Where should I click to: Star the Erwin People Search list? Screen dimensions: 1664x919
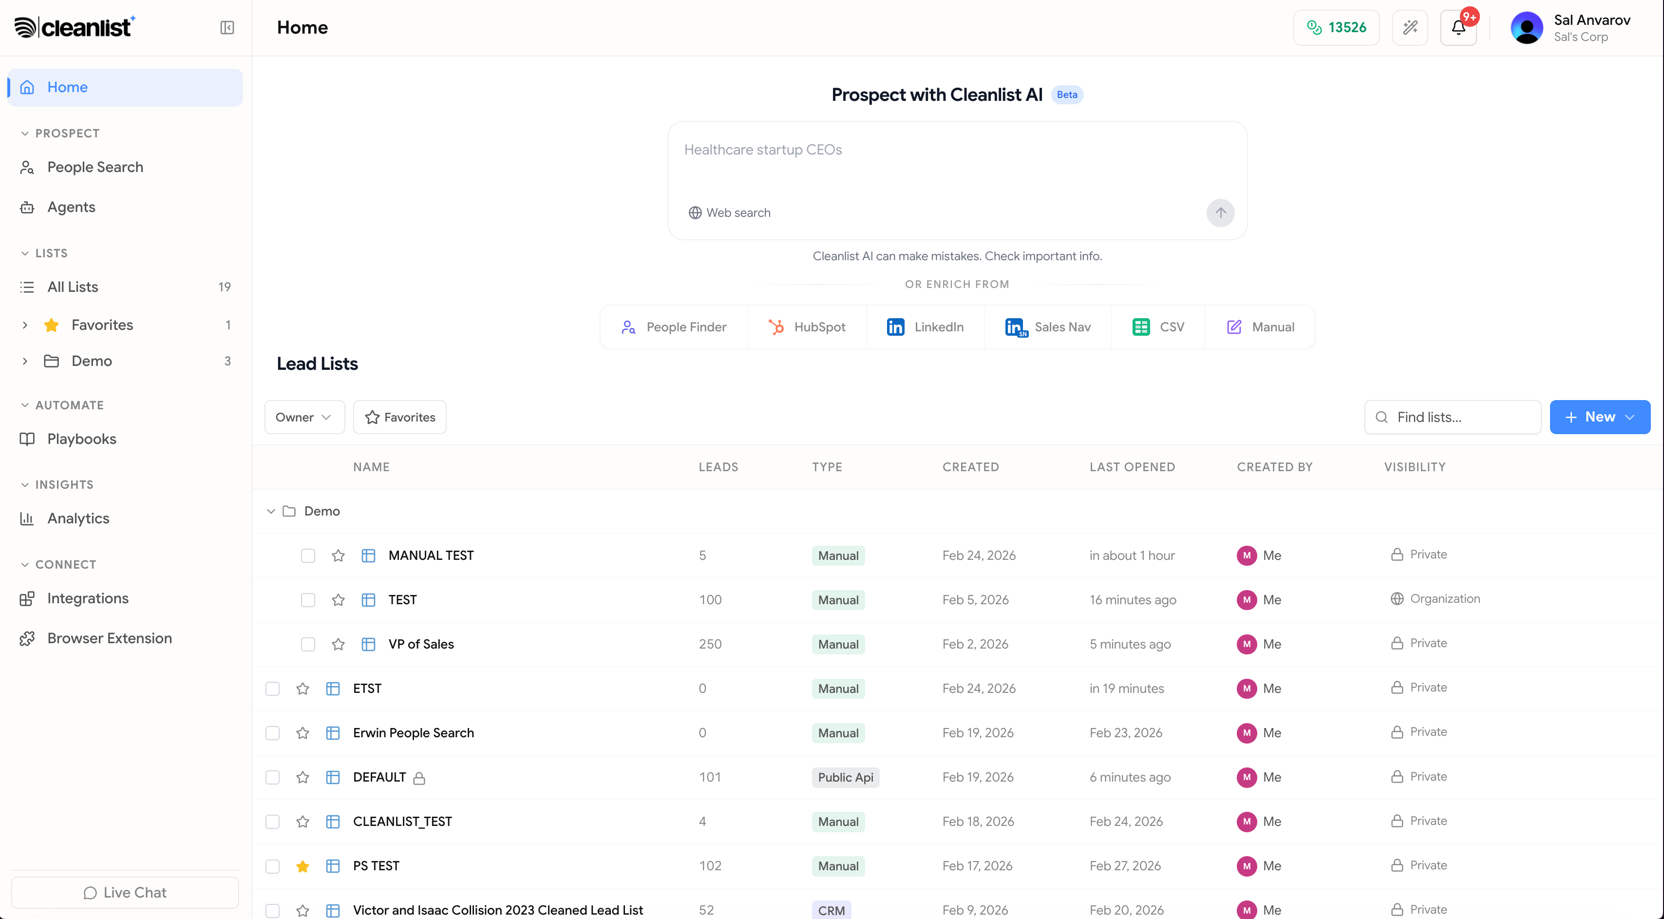tap(303, 733)
